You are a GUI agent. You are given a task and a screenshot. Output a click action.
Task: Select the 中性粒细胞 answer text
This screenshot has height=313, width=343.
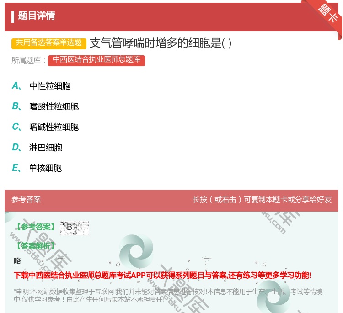tap(50, 86)
